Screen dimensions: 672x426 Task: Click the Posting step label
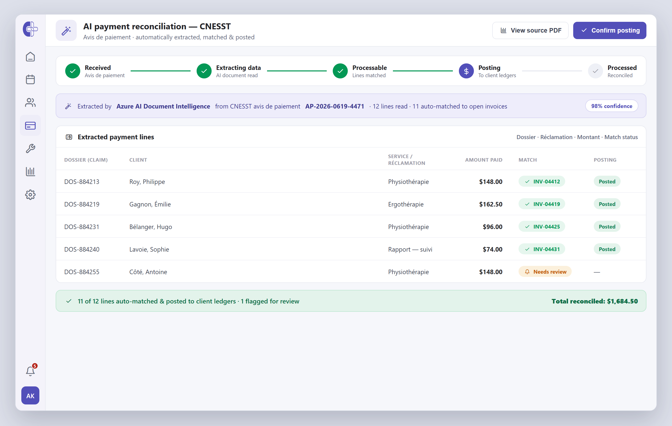(489, 68)
